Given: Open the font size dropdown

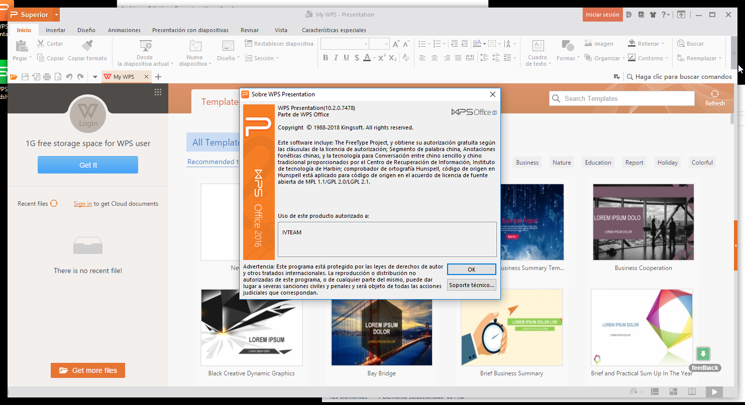Looking at the screenshot, I should [386, 44].
